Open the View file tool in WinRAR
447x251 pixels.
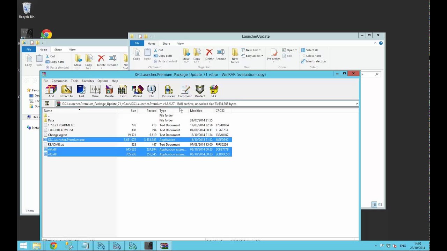pyautogui.click(x=95, y=91)
